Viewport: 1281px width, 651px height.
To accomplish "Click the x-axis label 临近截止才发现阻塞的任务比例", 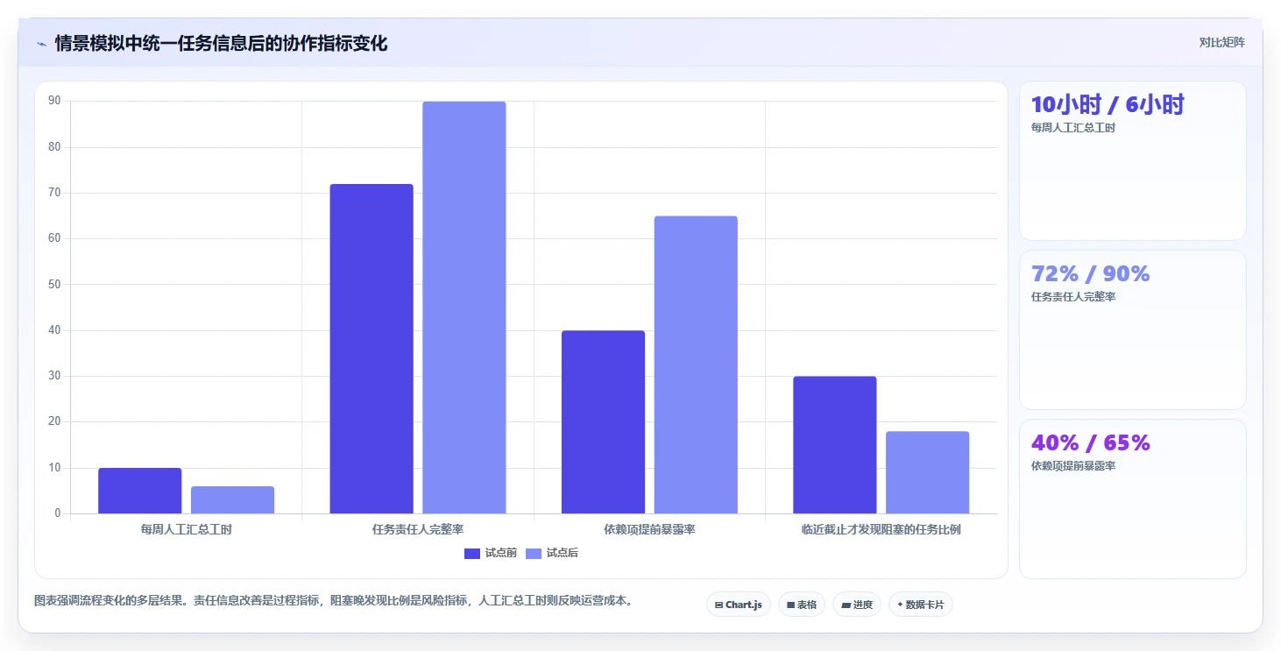I will pyautogui.click(x=881, y=529).
